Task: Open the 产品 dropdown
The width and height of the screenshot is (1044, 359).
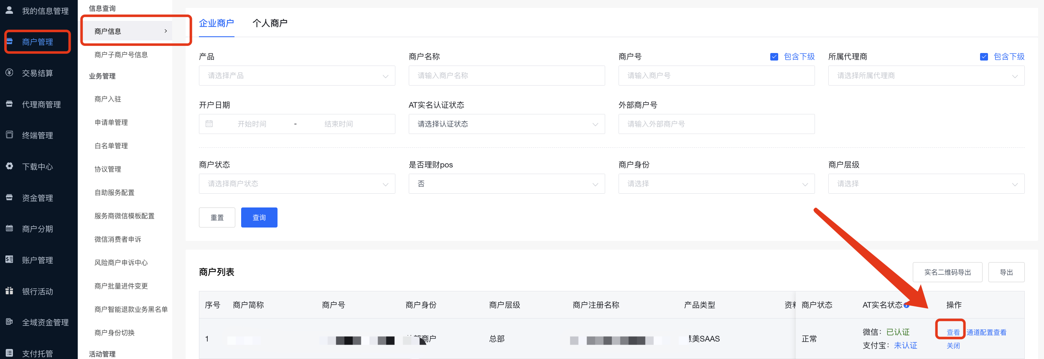Action: click(x=297, y=76)
